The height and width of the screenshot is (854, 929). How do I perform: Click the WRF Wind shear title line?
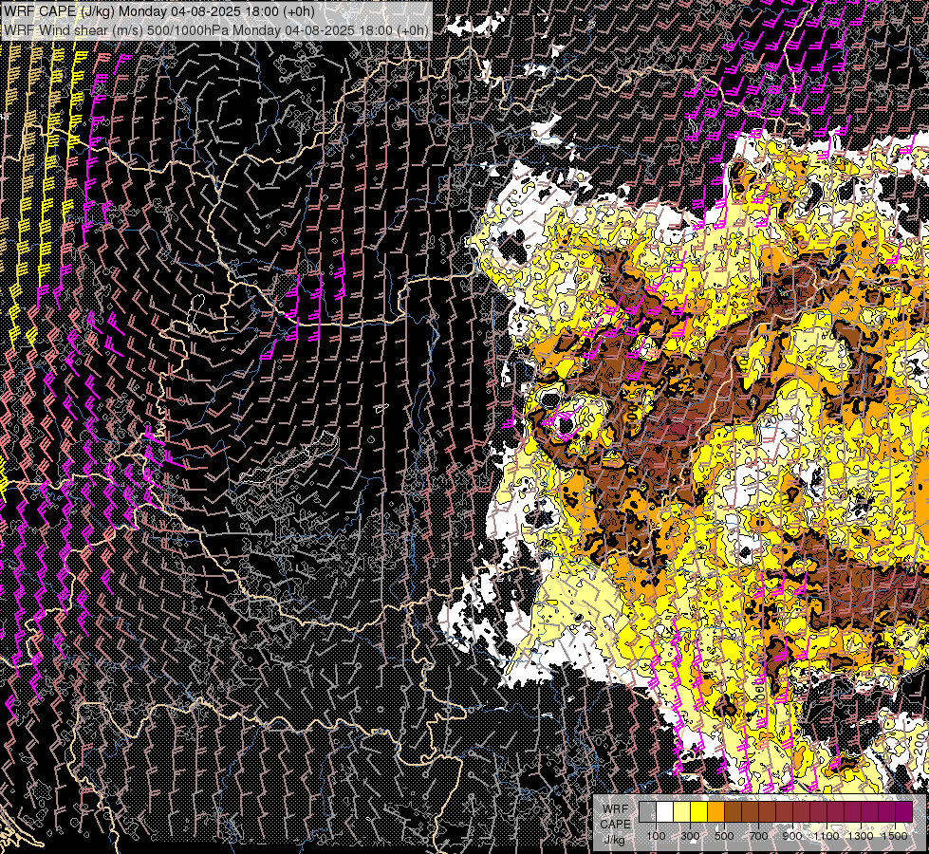pos(215,29)
